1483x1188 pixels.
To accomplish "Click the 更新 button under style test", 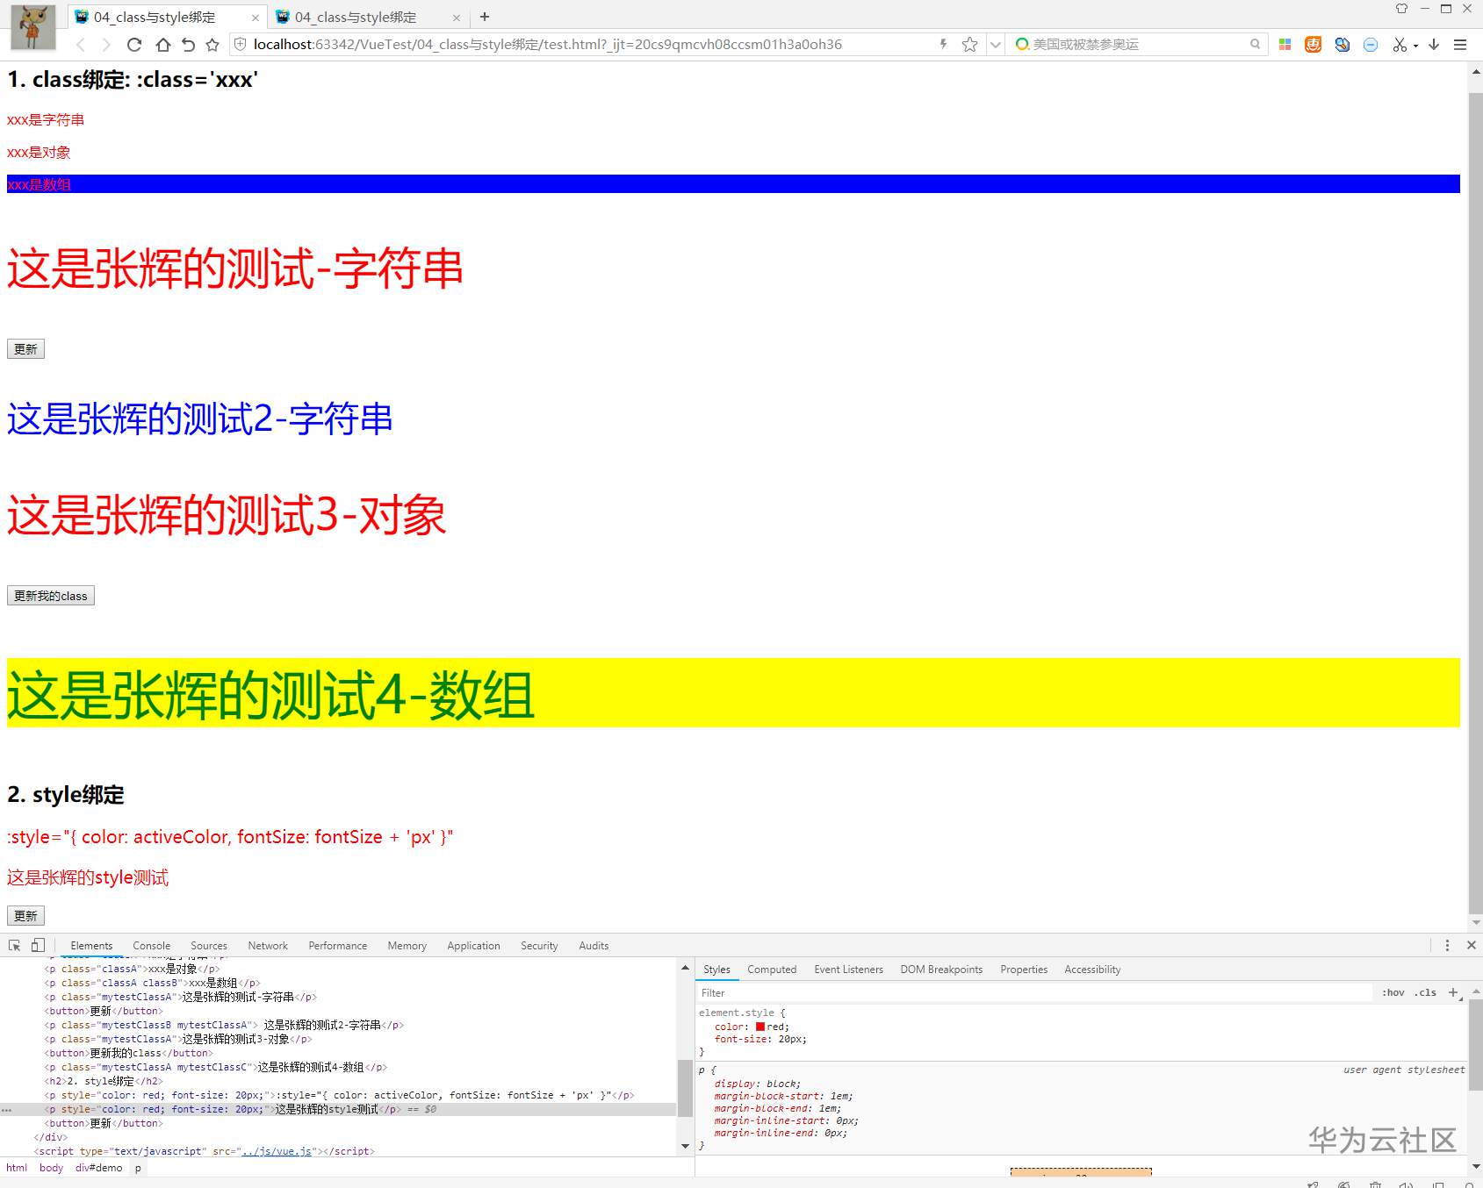I will click(25, 916).
